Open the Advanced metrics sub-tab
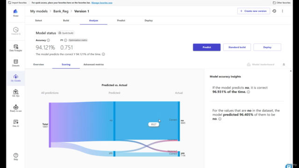 [93, 64]
